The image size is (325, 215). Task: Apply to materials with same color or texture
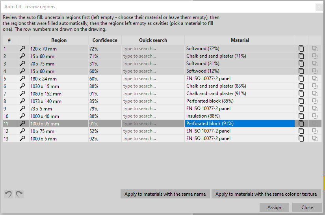click(x=266, y=194)
